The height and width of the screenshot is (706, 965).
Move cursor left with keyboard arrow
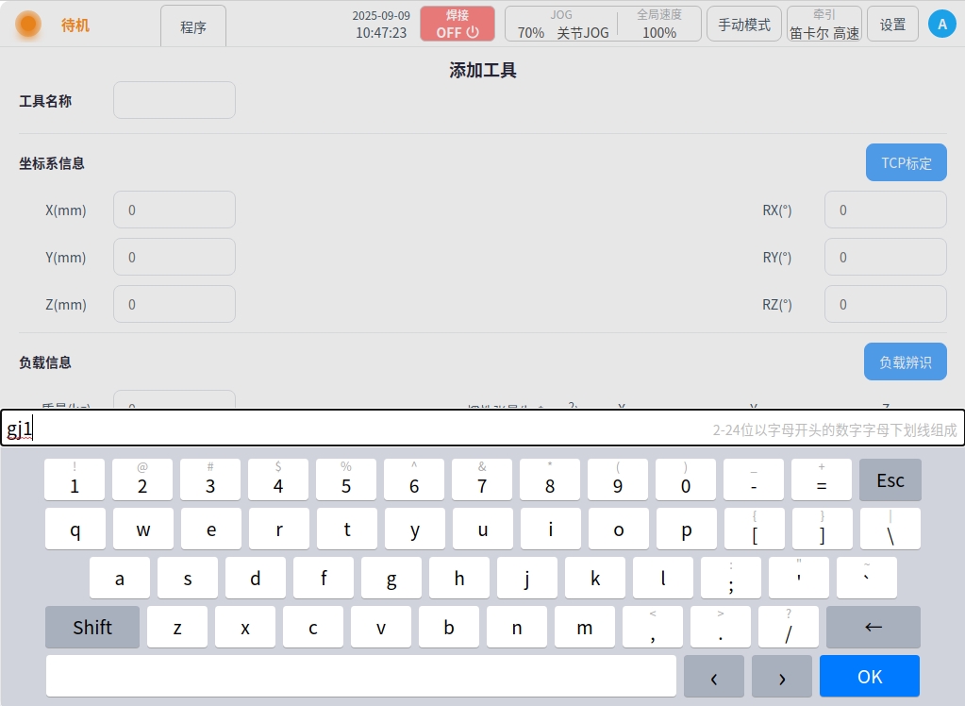(713, 677)
